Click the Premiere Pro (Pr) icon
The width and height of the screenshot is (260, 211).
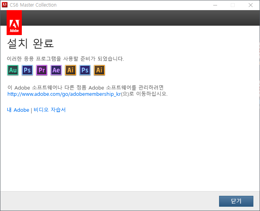tap(42, 70)
